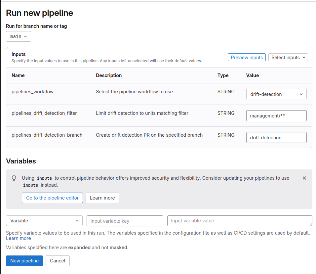This screenshot has height=274, width=316.
Task: Cancel the new pipeline form
Action: tap(58, 261)
